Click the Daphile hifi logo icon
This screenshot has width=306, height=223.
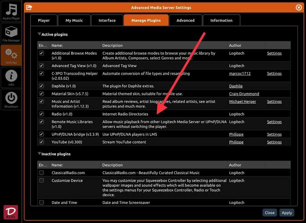pos(11,213)
